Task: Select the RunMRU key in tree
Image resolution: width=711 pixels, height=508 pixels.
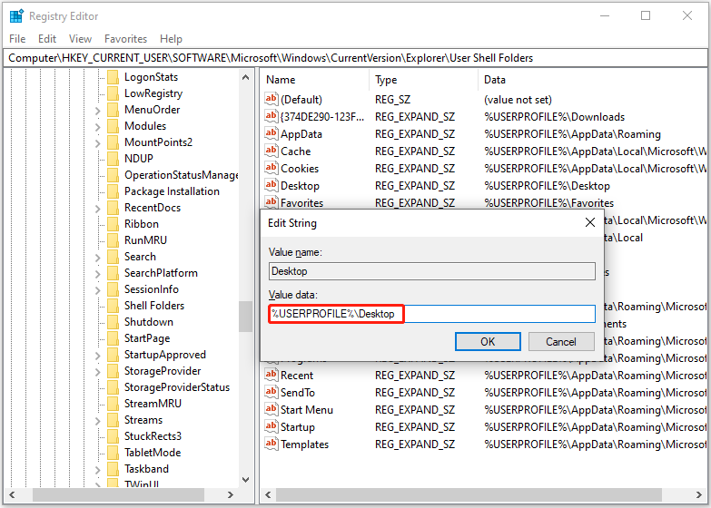Action: pyautogui.click(x=145, y=240)
